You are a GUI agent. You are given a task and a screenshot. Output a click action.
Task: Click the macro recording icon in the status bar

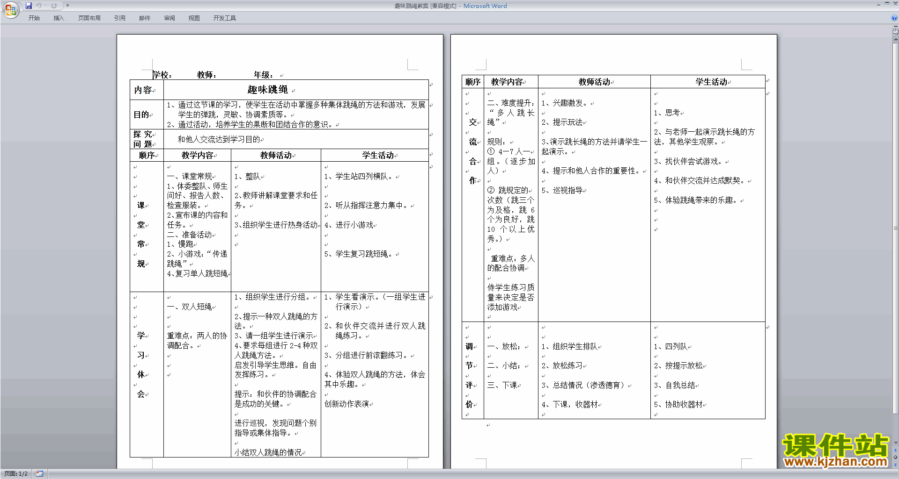[x=40, y=474]
